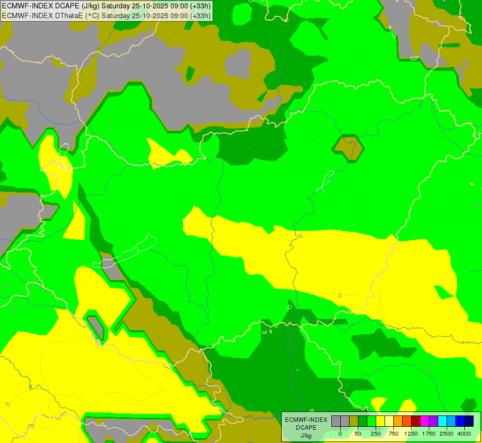Click the navy swatch at the legend end
This screenshot has height=443, width=482.
click(x=469, y=421)
